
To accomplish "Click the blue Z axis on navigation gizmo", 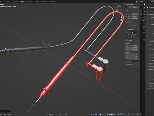I will pos(118,6).
